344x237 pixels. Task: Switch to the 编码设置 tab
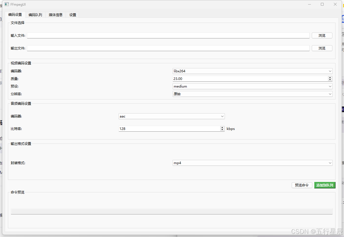coord(15,15)
